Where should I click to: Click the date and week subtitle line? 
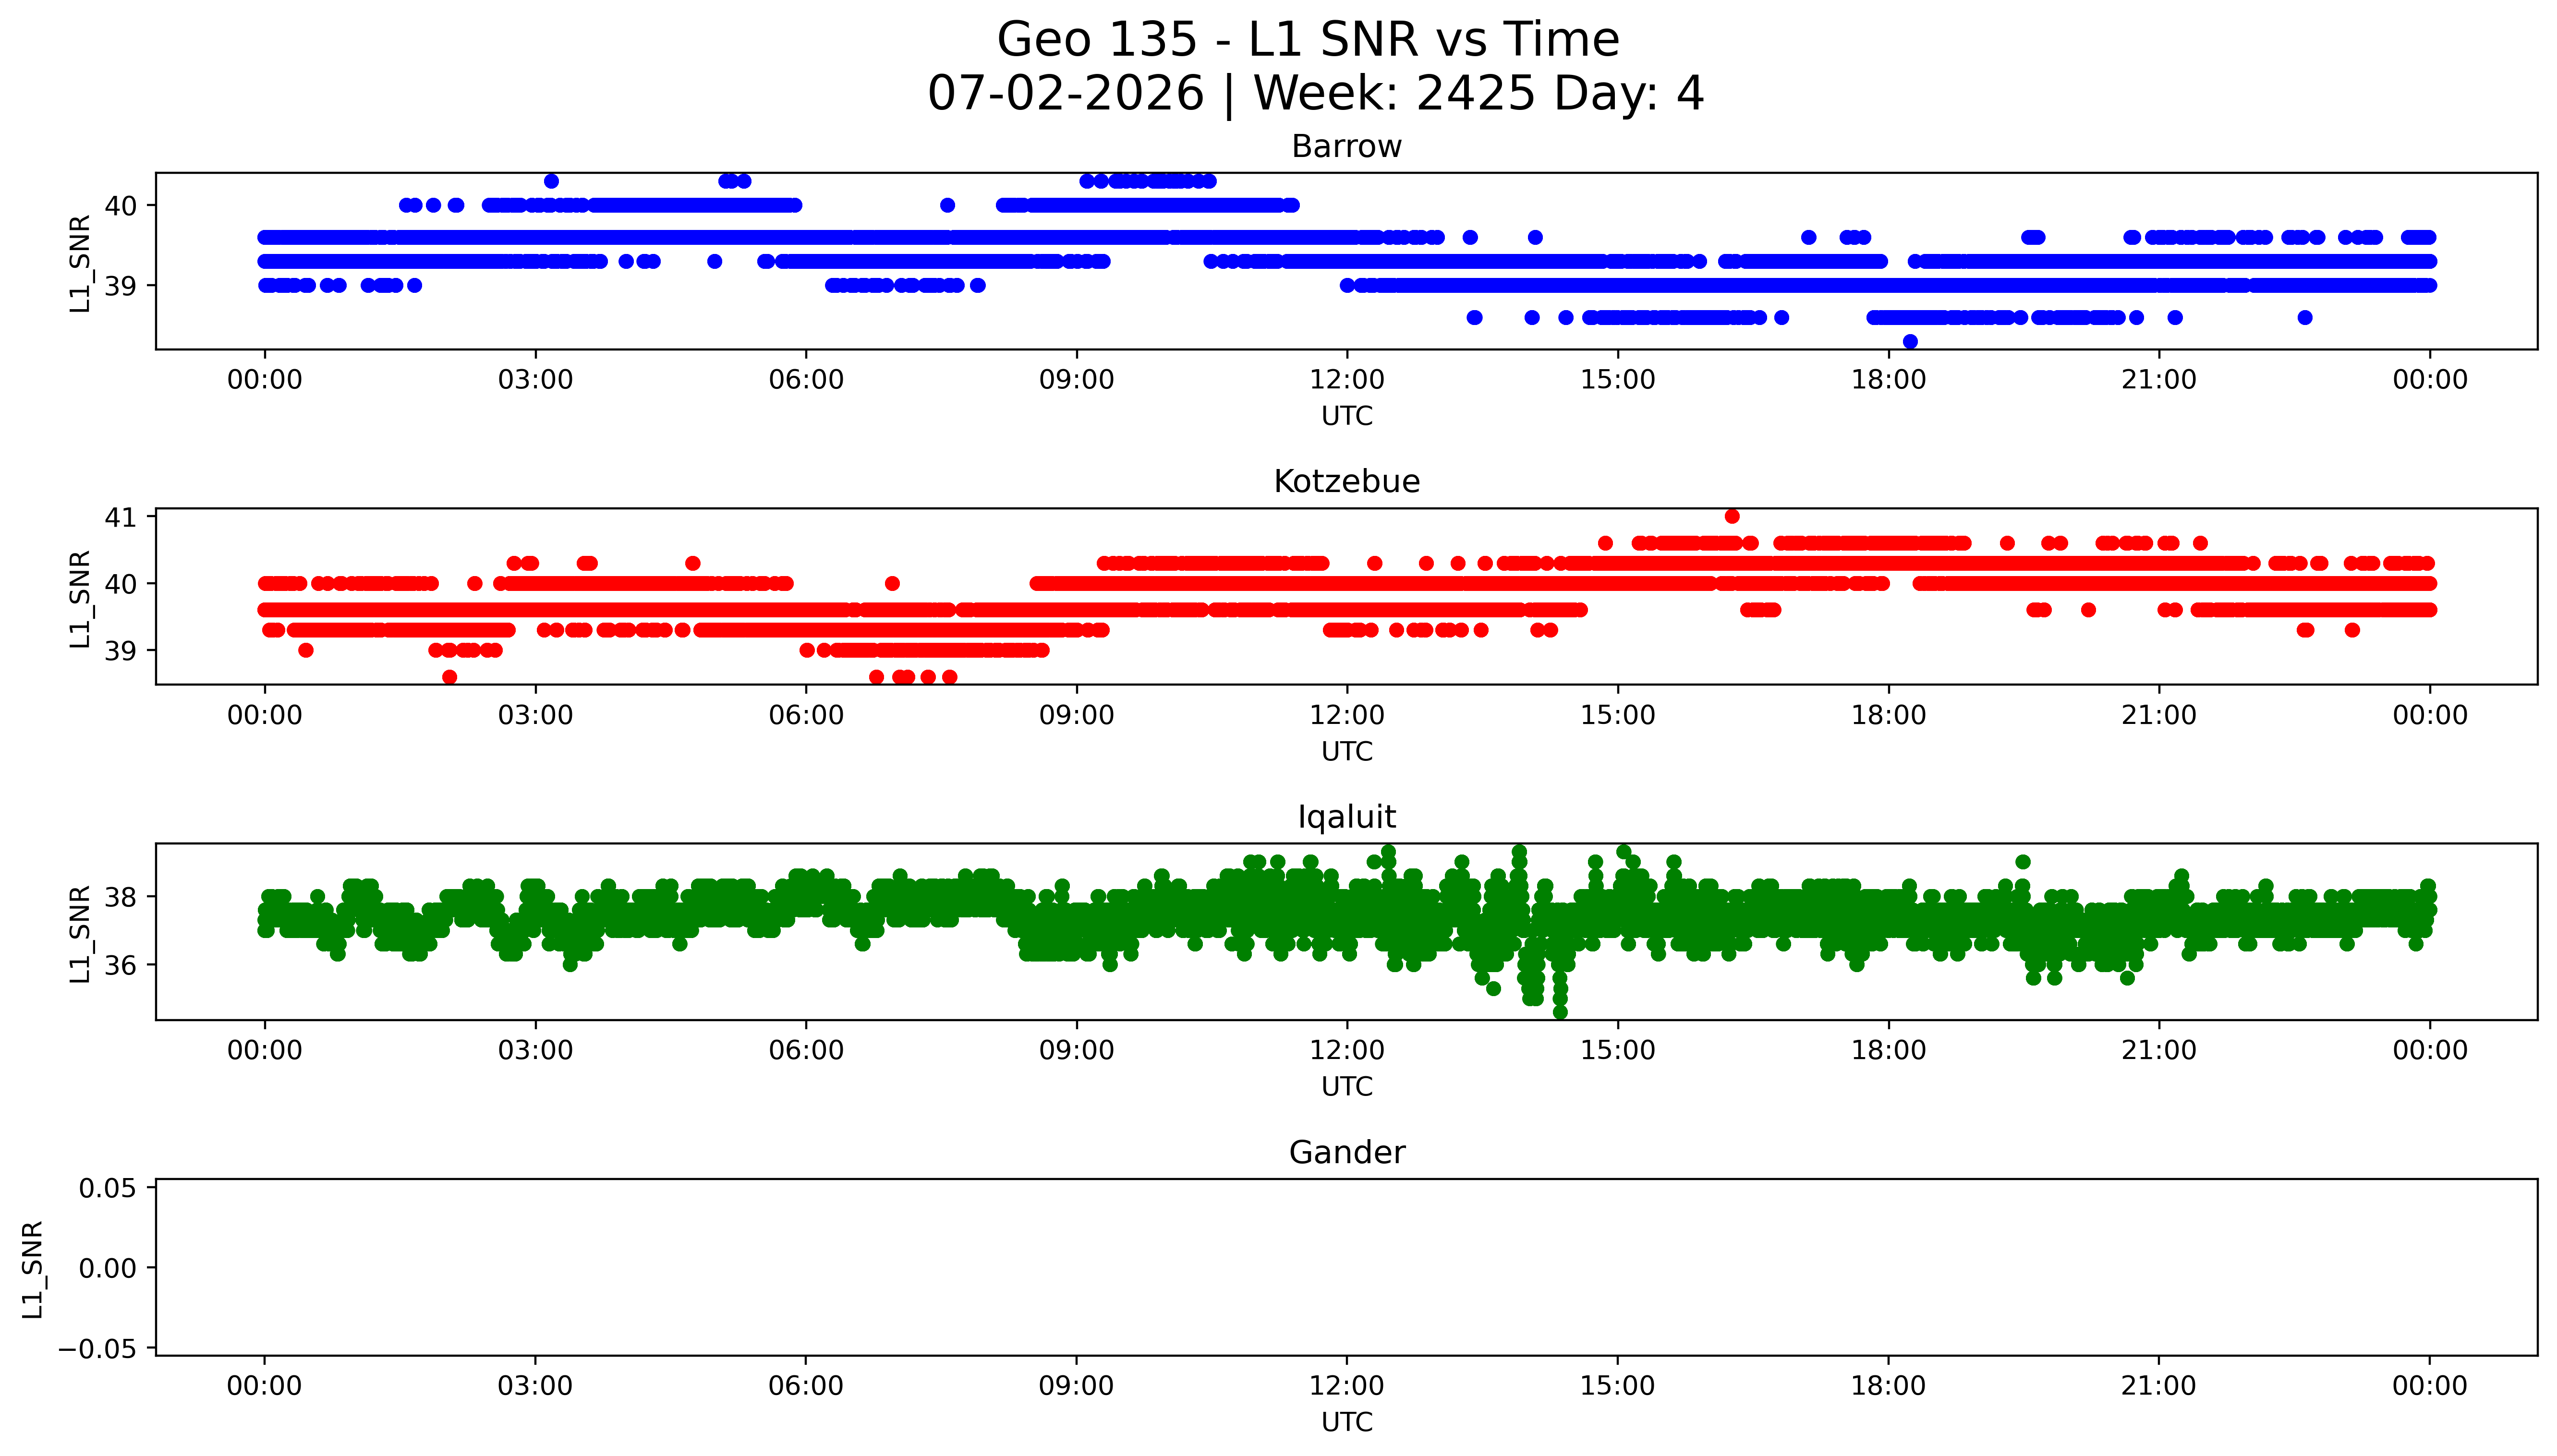(x=1315, y=94)
